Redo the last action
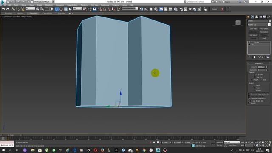 pos(8,9)
